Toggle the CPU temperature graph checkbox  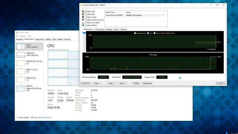pyautogui.click(x=148, y=33)
